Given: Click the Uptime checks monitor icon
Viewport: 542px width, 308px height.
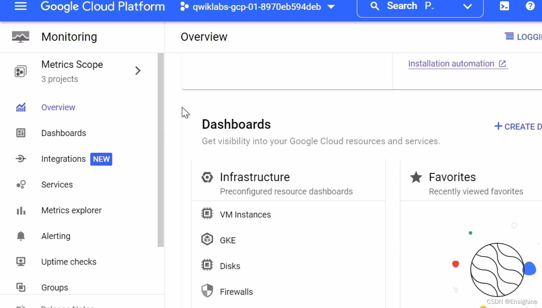Looking at the screenshot, I should coord(21,261).
